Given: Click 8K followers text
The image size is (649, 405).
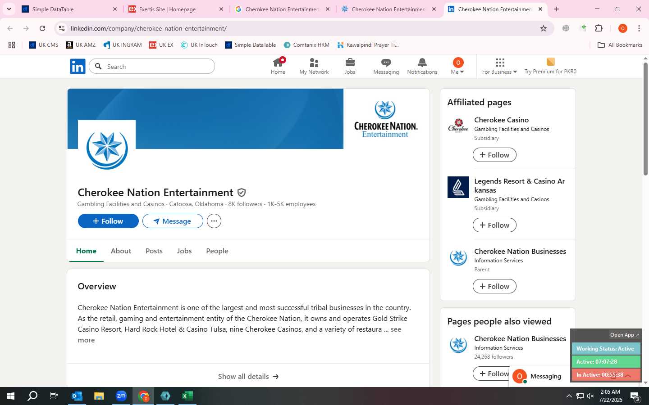Looking at the screenshot, I should (x=245, y=204).
